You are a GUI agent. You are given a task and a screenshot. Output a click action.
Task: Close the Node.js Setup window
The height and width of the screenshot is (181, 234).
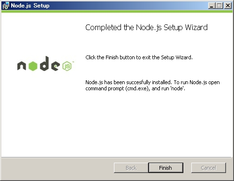pyautogui.click(x=228, y=6)
